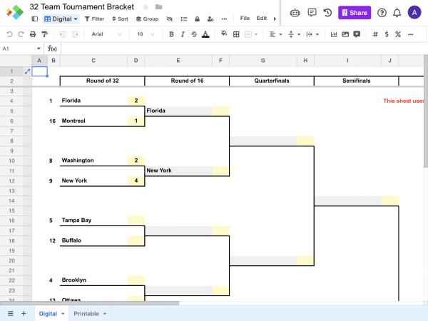
Task: Open the all sheets list
Action: click(11, 314)
